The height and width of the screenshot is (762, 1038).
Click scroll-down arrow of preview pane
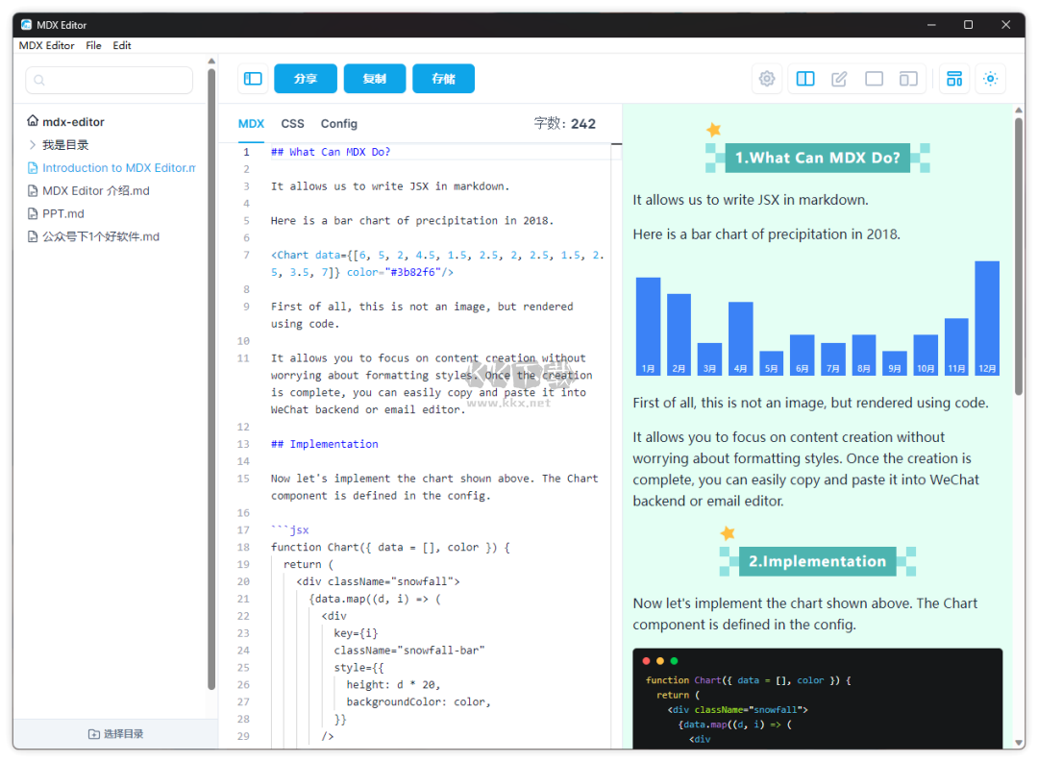click(x=1019, y=743)
